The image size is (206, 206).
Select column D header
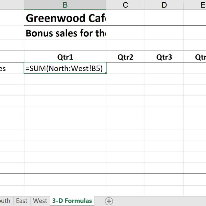[164, 5]
